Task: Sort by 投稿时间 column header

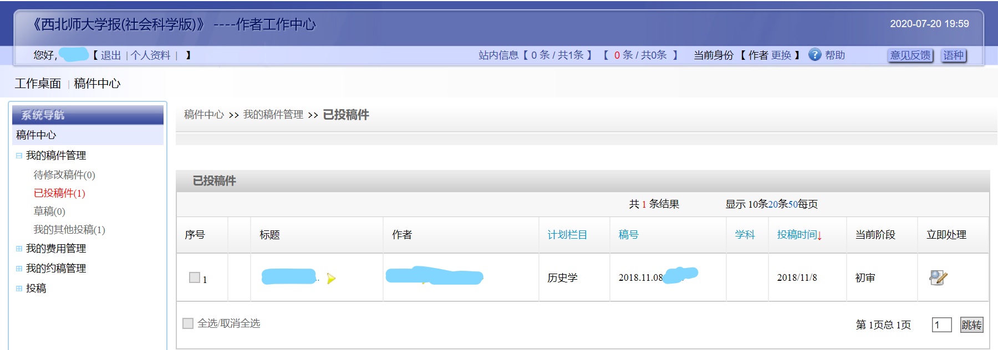Action: [797, 235]
